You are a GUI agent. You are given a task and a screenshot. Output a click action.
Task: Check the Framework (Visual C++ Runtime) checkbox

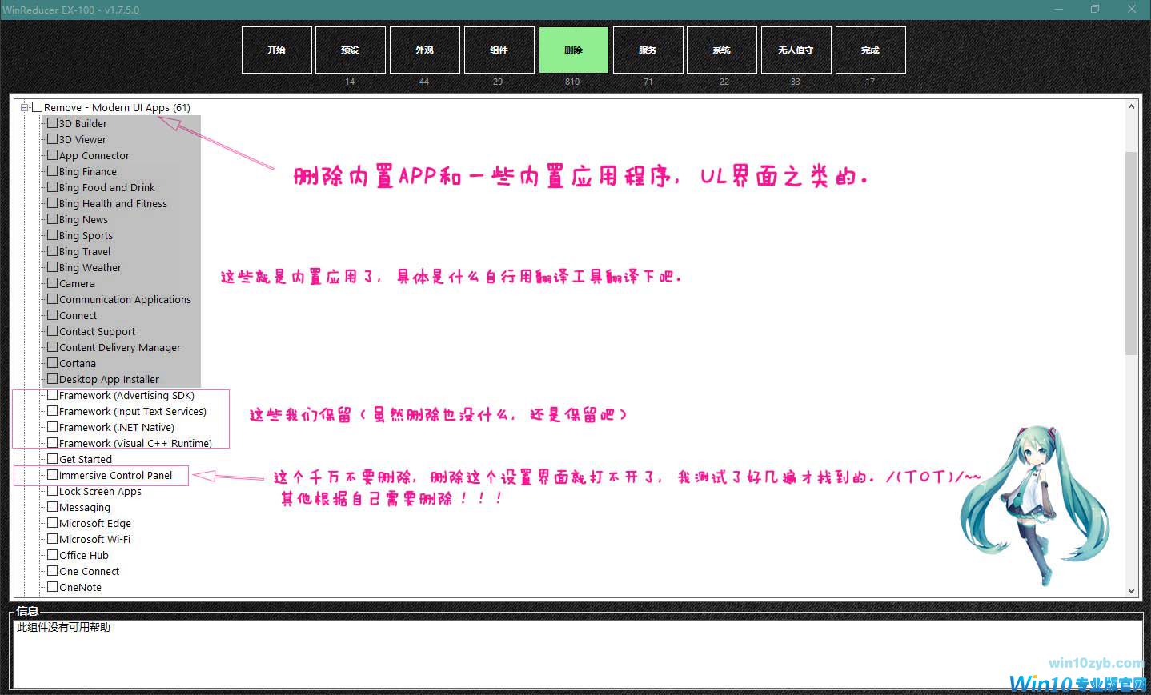[53, 443]
